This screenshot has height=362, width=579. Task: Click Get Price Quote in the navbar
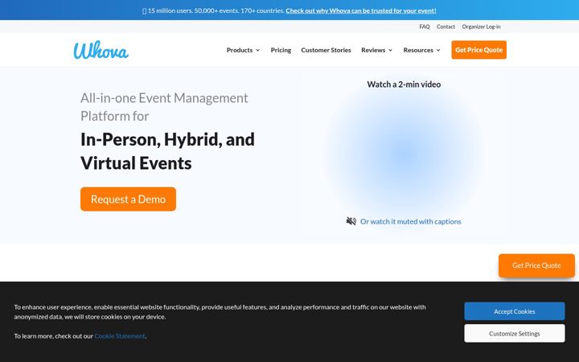(x=479, y=50)
